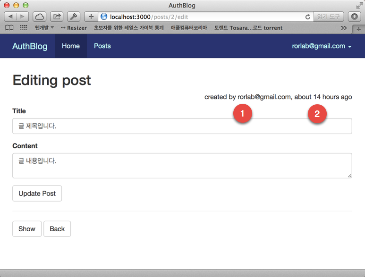
Task: Click the browser back arrow button
Action: [x=10, y=17]
